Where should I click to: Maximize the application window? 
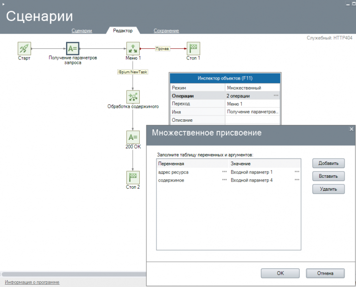click(x=354, y=4)
